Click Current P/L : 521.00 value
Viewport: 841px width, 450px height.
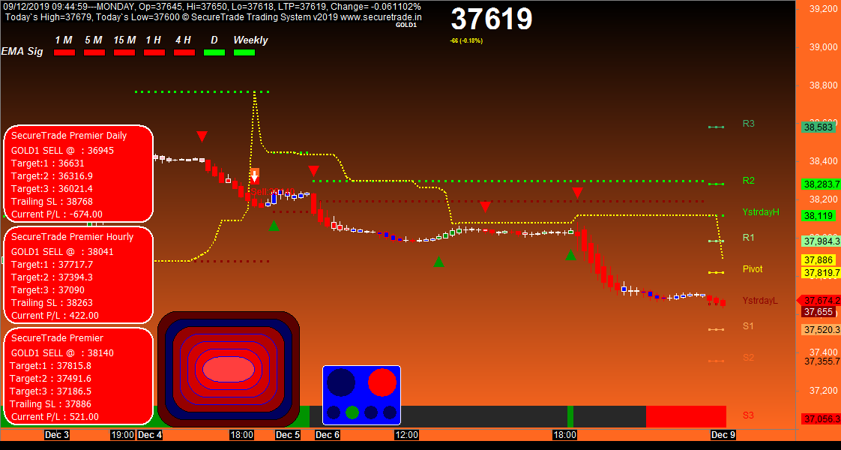[x=55, y=417]
